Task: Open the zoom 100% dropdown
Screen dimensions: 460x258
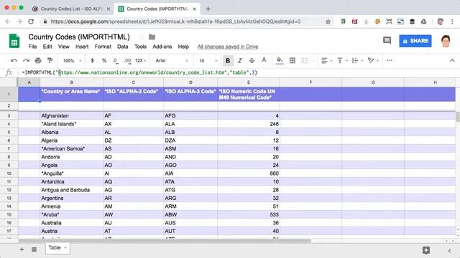Action: (x=72, y=60)
